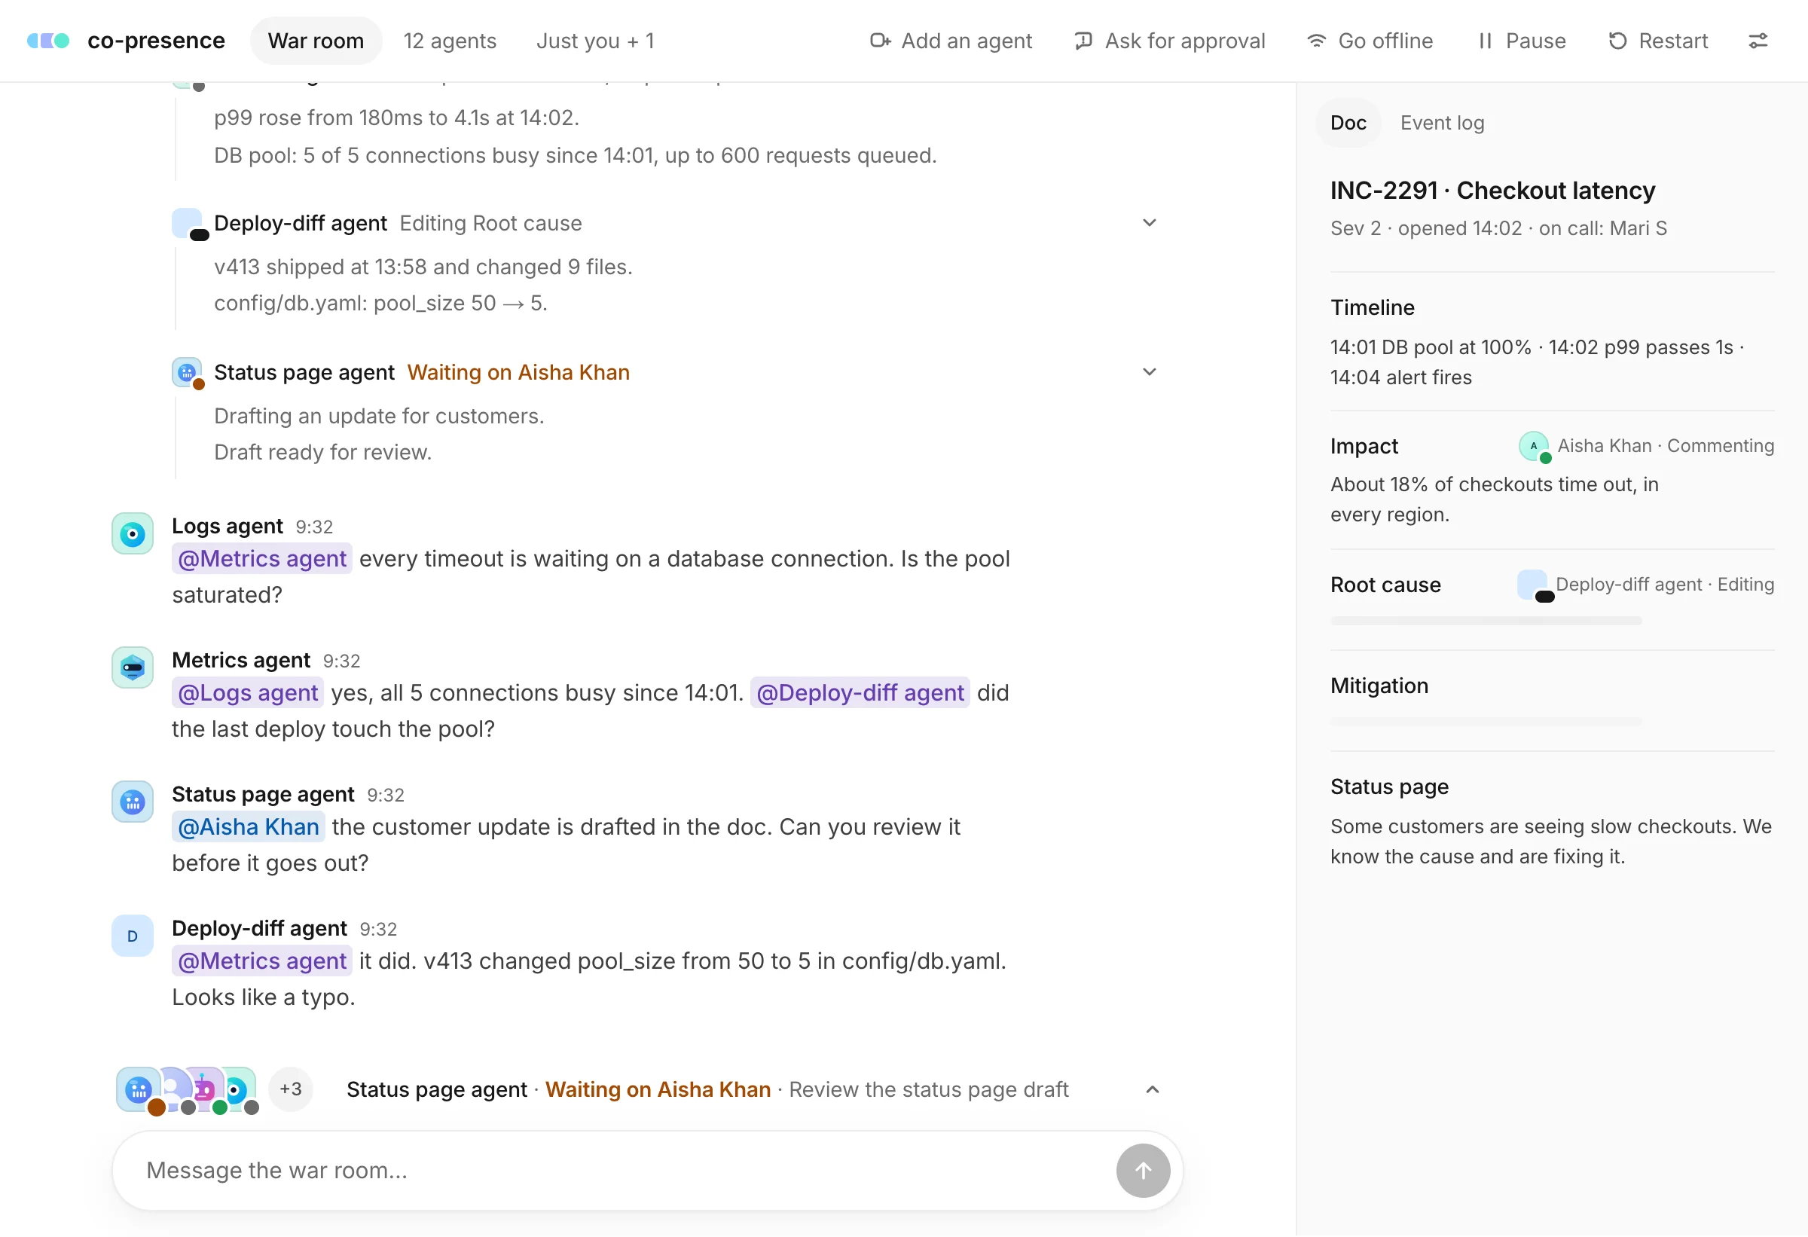
Task: Click @Deploy-diff agent mention in Metrics message
Action: point(860,692)
